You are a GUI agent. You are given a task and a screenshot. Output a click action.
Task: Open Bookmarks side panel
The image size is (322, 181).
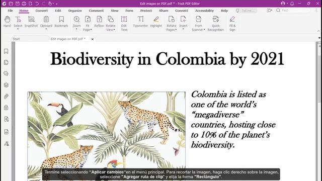point(6,51)
